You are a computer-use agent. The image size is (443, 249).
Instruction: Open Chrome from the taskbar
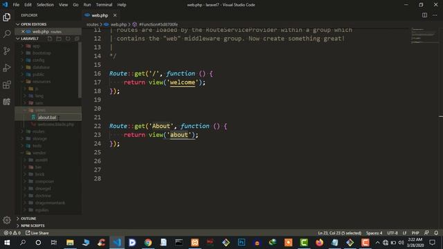pos(147,243)
